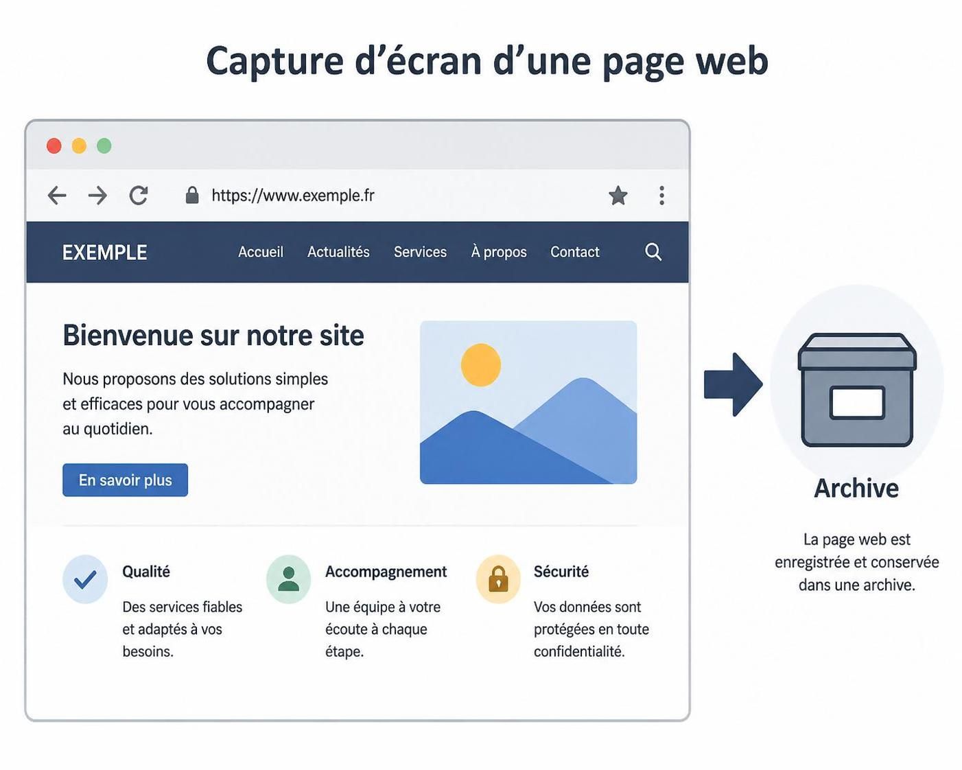Open the Contact navigation item
Viewport: 962px width, 770px height.
click(x=575, y=252)
